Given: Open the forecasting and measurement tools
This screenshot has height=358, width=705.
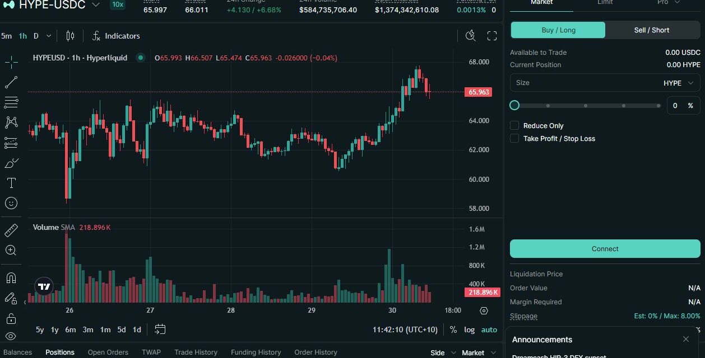Looking at the screenshot, I should (11, 143).
